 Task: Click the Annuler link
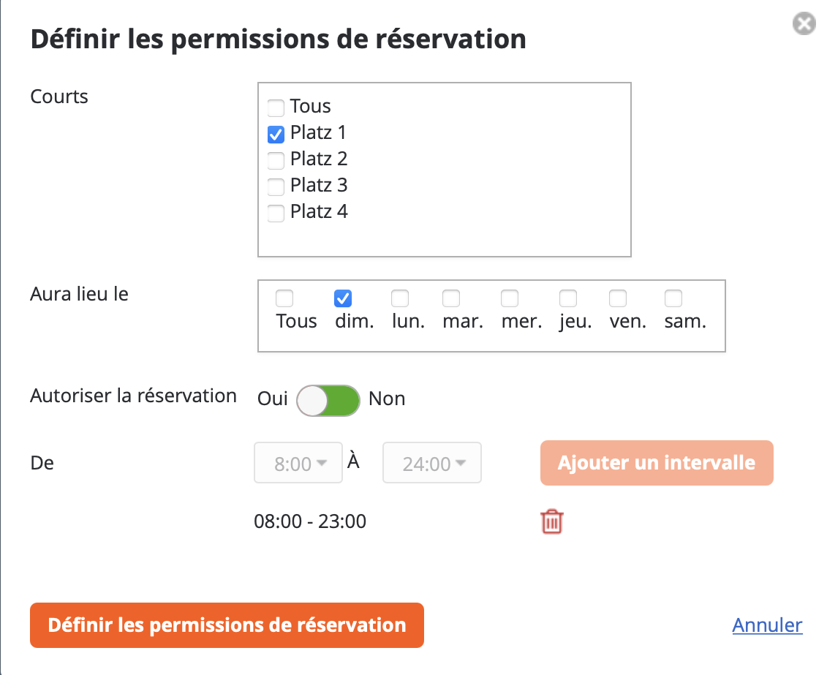coord(767,625)
